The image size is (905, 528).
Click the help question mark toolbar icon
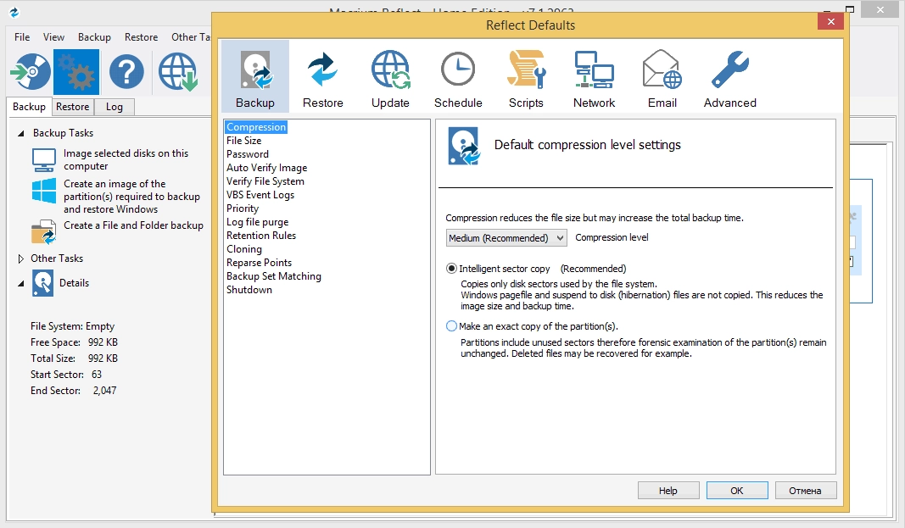pyautogui.click(x=126, y=72)
